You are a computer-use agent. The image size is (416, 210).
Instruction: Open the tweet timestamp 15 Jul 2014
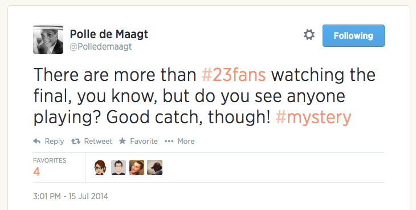(71, 196)
